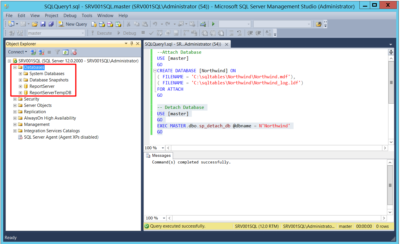Open the Project menu
The image size is (400, 244).
[x=52, y=16]
